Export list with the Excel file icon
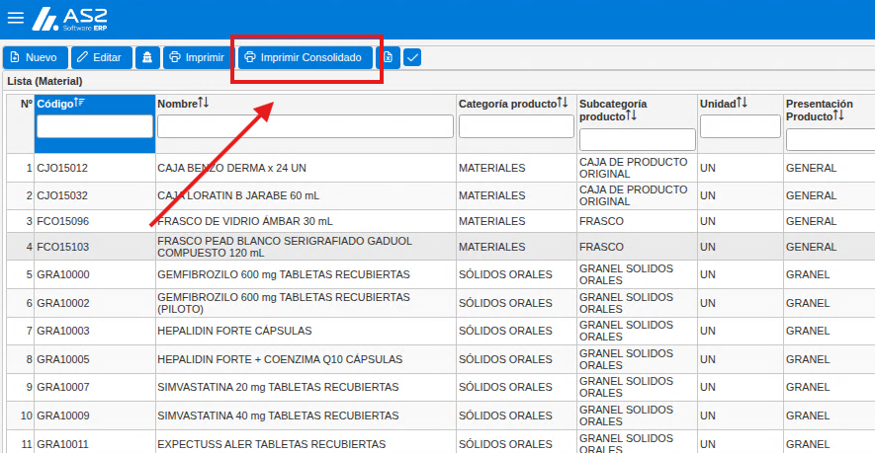The width and height of the screenshot is (875, 453). (389, 57)
